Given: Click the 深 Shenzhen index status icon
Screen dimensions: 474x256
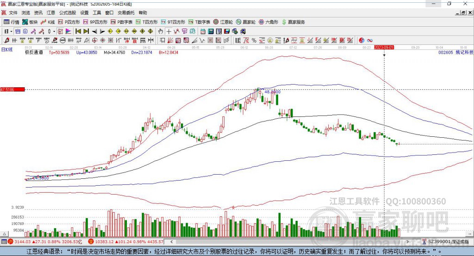Looking at the screenshot, I should tap(91, 242).
